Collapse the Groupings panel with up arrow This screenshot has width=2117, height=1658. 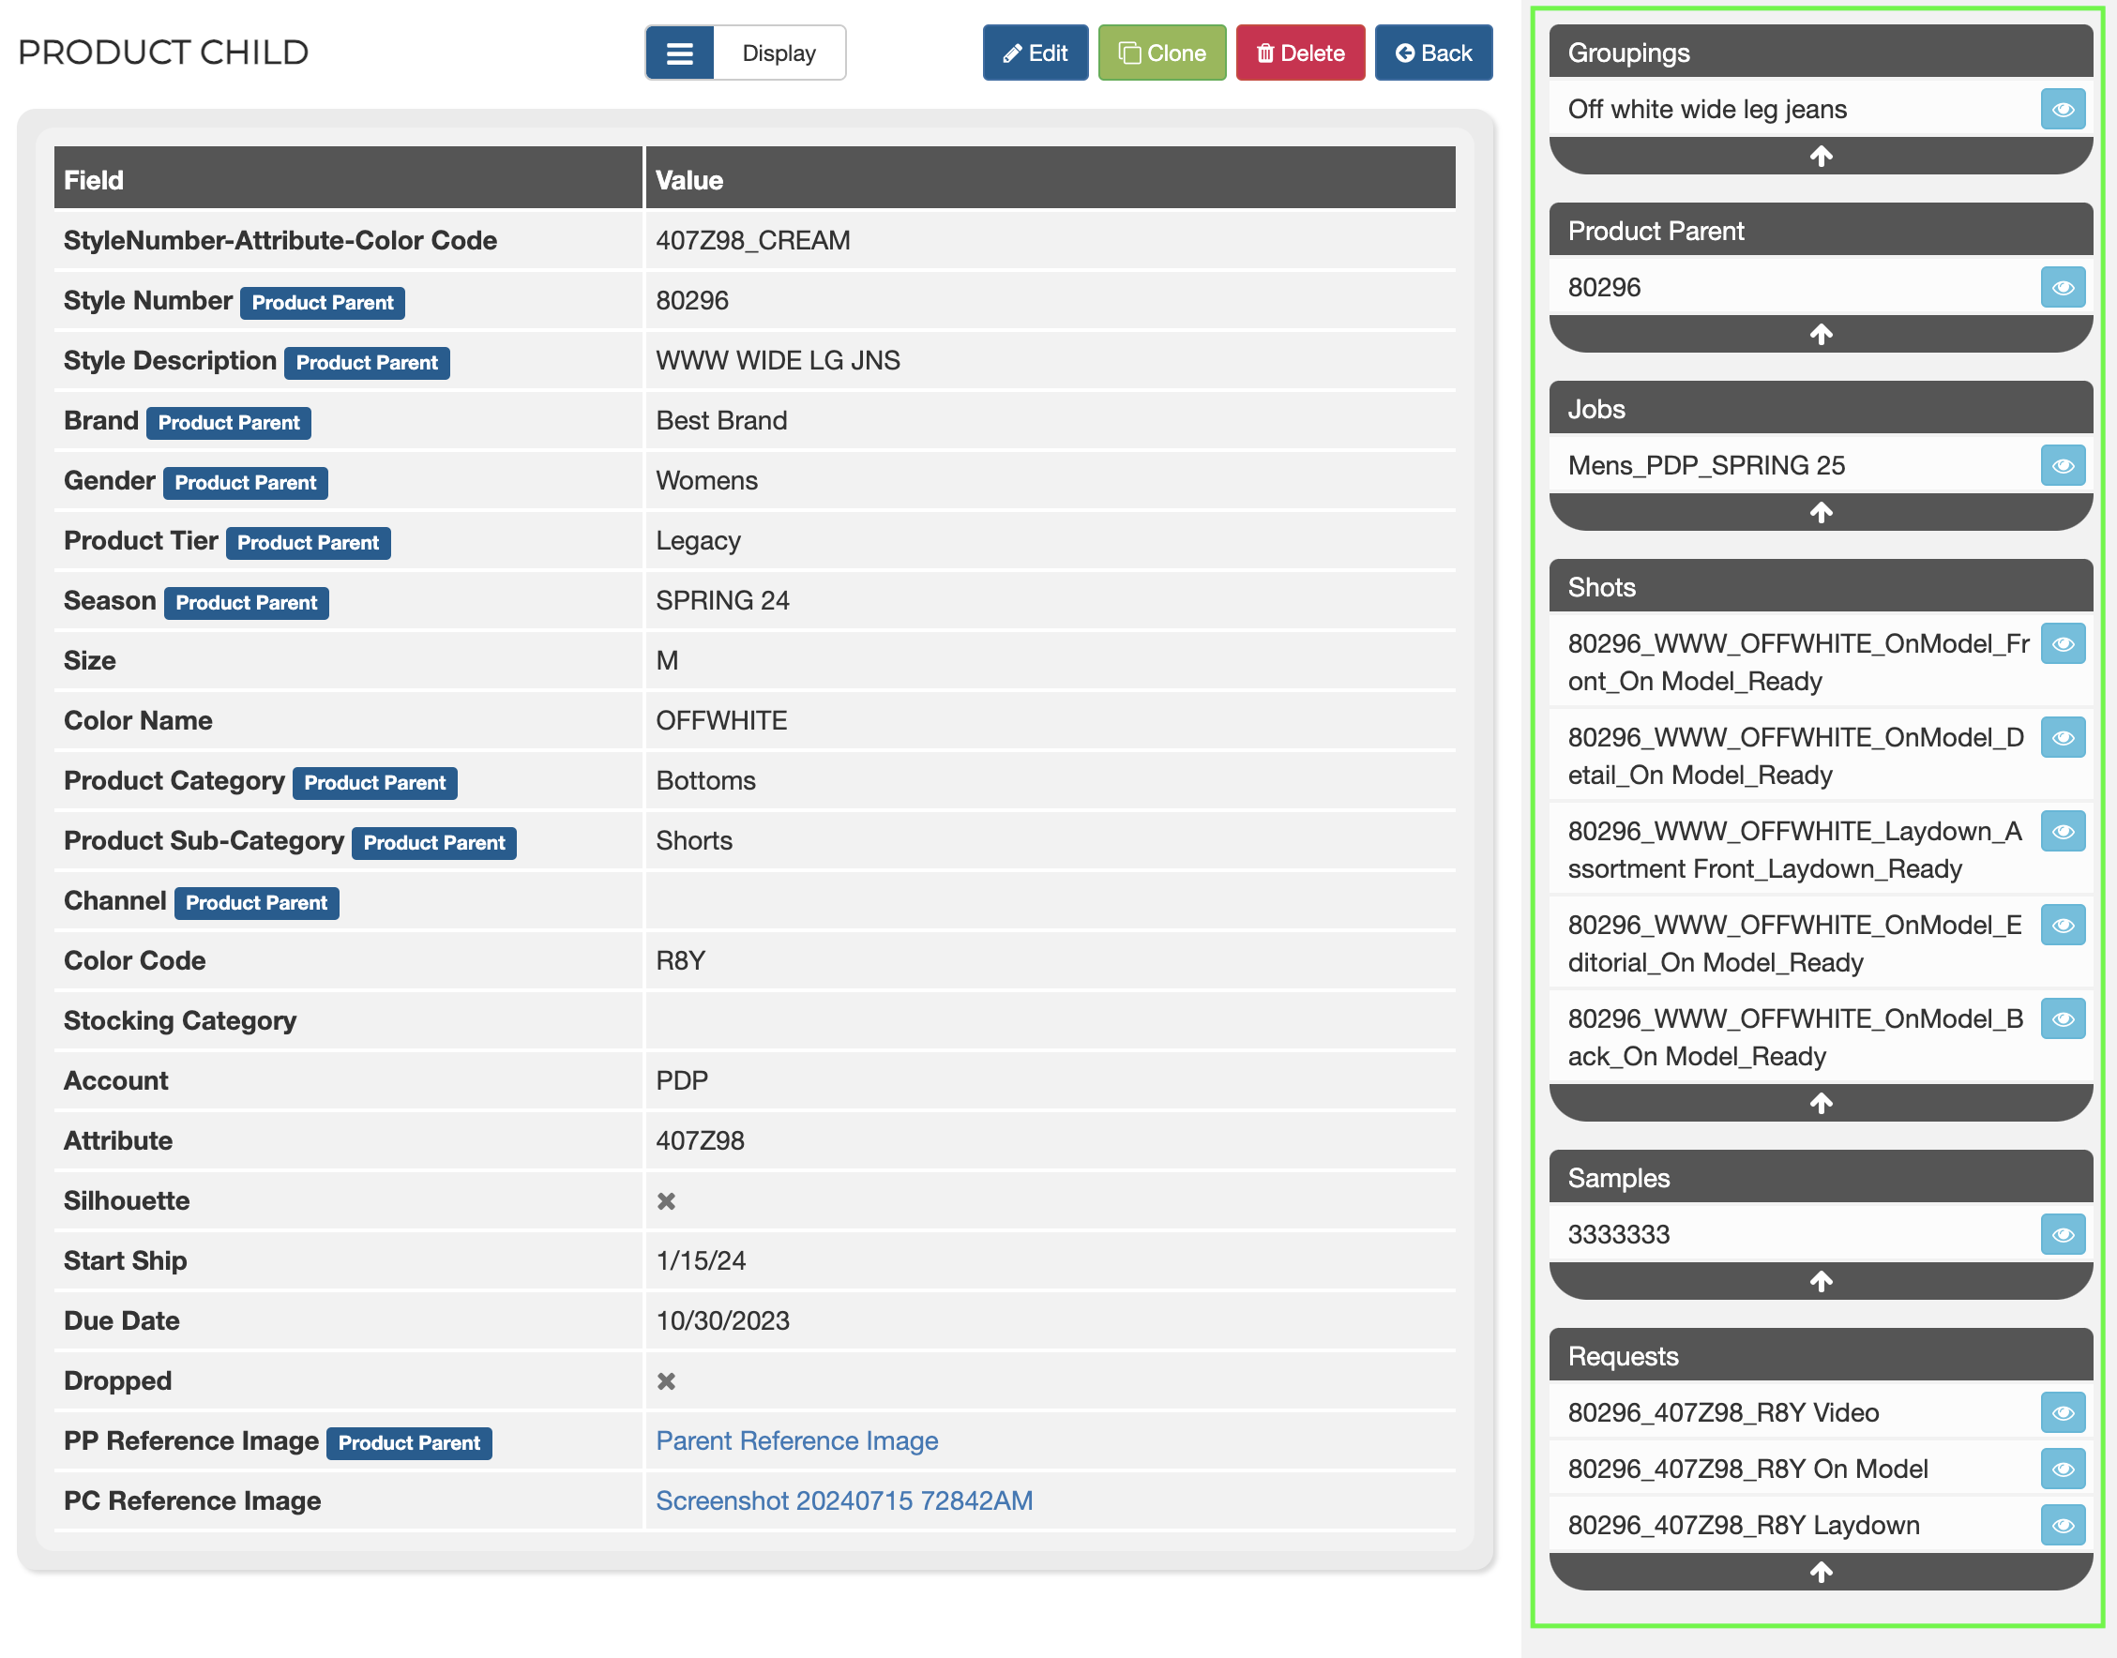1820,157
